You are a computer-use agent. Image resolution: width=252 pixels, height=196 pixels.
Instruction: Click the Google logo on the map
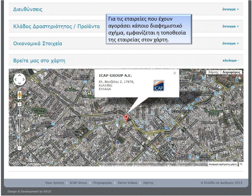pyautogui.click(x=17, y=162)
